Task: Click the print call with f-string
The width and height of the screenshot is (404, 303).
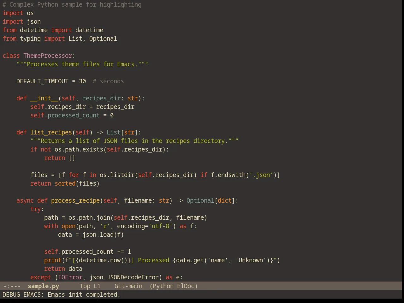Action: (x=162, y=260)
